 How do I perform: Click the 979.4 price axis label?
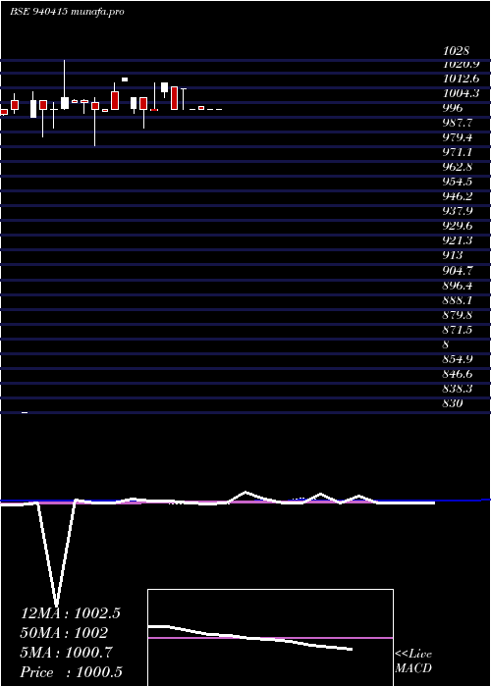coord(458,137)
